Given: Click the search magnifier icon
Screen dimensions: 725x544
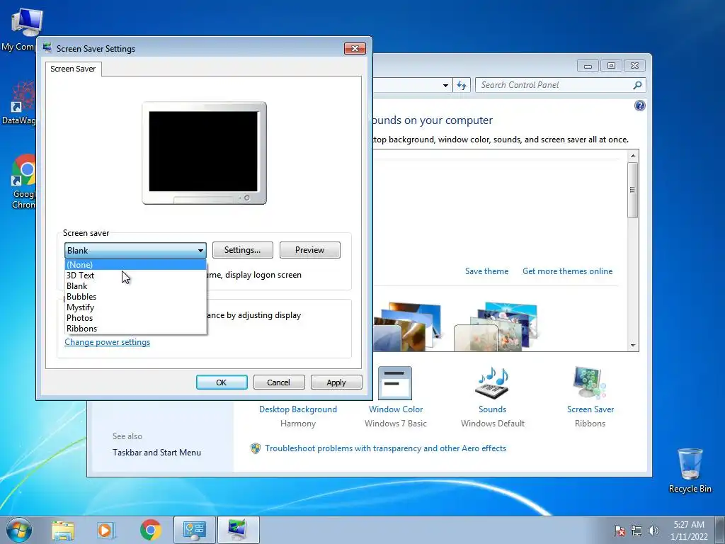Looking at the screenshot, I should [637, 85].
